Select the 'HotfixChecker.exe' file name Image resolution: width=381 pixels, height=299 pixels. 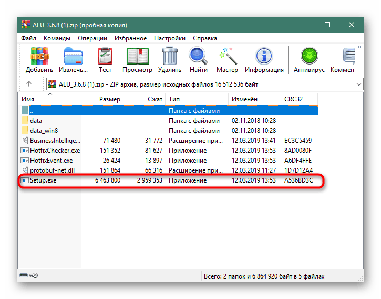pos(55,151)
